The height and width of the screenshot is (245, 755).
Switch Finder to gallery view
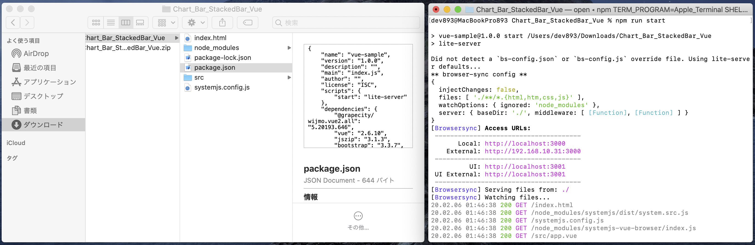pyautogui.click(x=140, y=23)
